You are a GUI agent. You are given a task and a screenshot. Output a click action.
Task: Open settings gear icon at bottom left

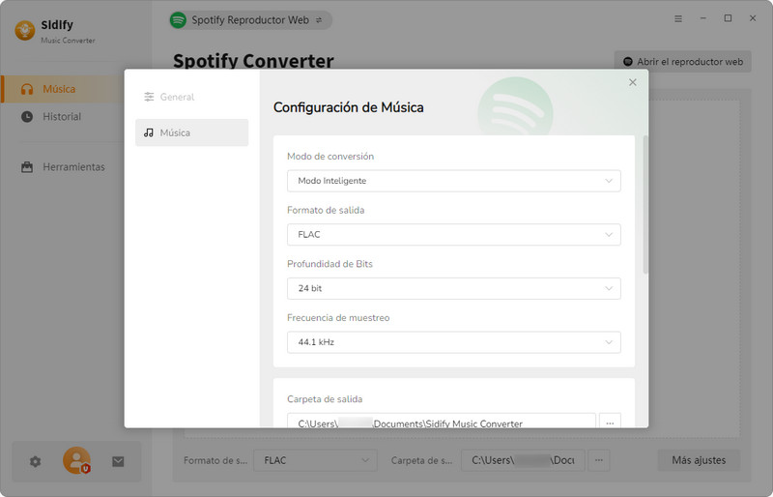point(35,461)
